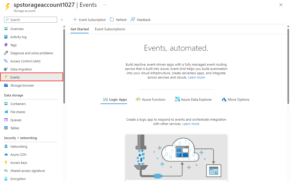Click the Activity log icon
The image size is (290, 182).
click(x=6, y=37)
